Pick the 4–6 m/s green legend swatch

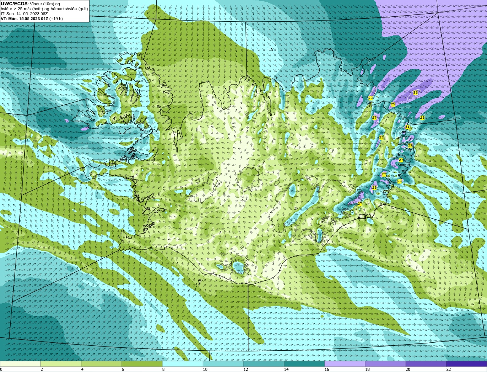102,364
